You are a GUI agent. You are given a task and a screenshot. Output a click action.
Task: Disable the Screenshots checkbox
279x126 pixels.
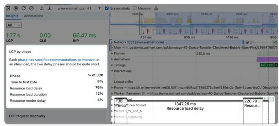tap(107, 9)
